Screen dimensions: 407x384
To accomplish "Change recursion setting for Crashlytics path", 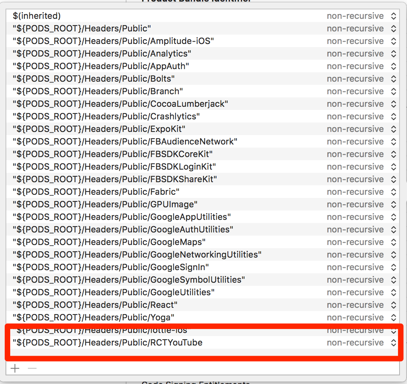I will (x=394, y=117).
